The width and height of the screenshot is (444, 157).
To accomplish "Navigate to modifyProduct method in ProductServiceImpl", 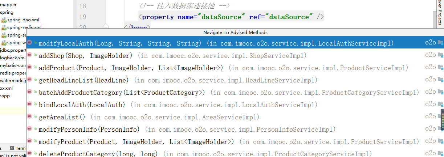I will pos(235,141).
